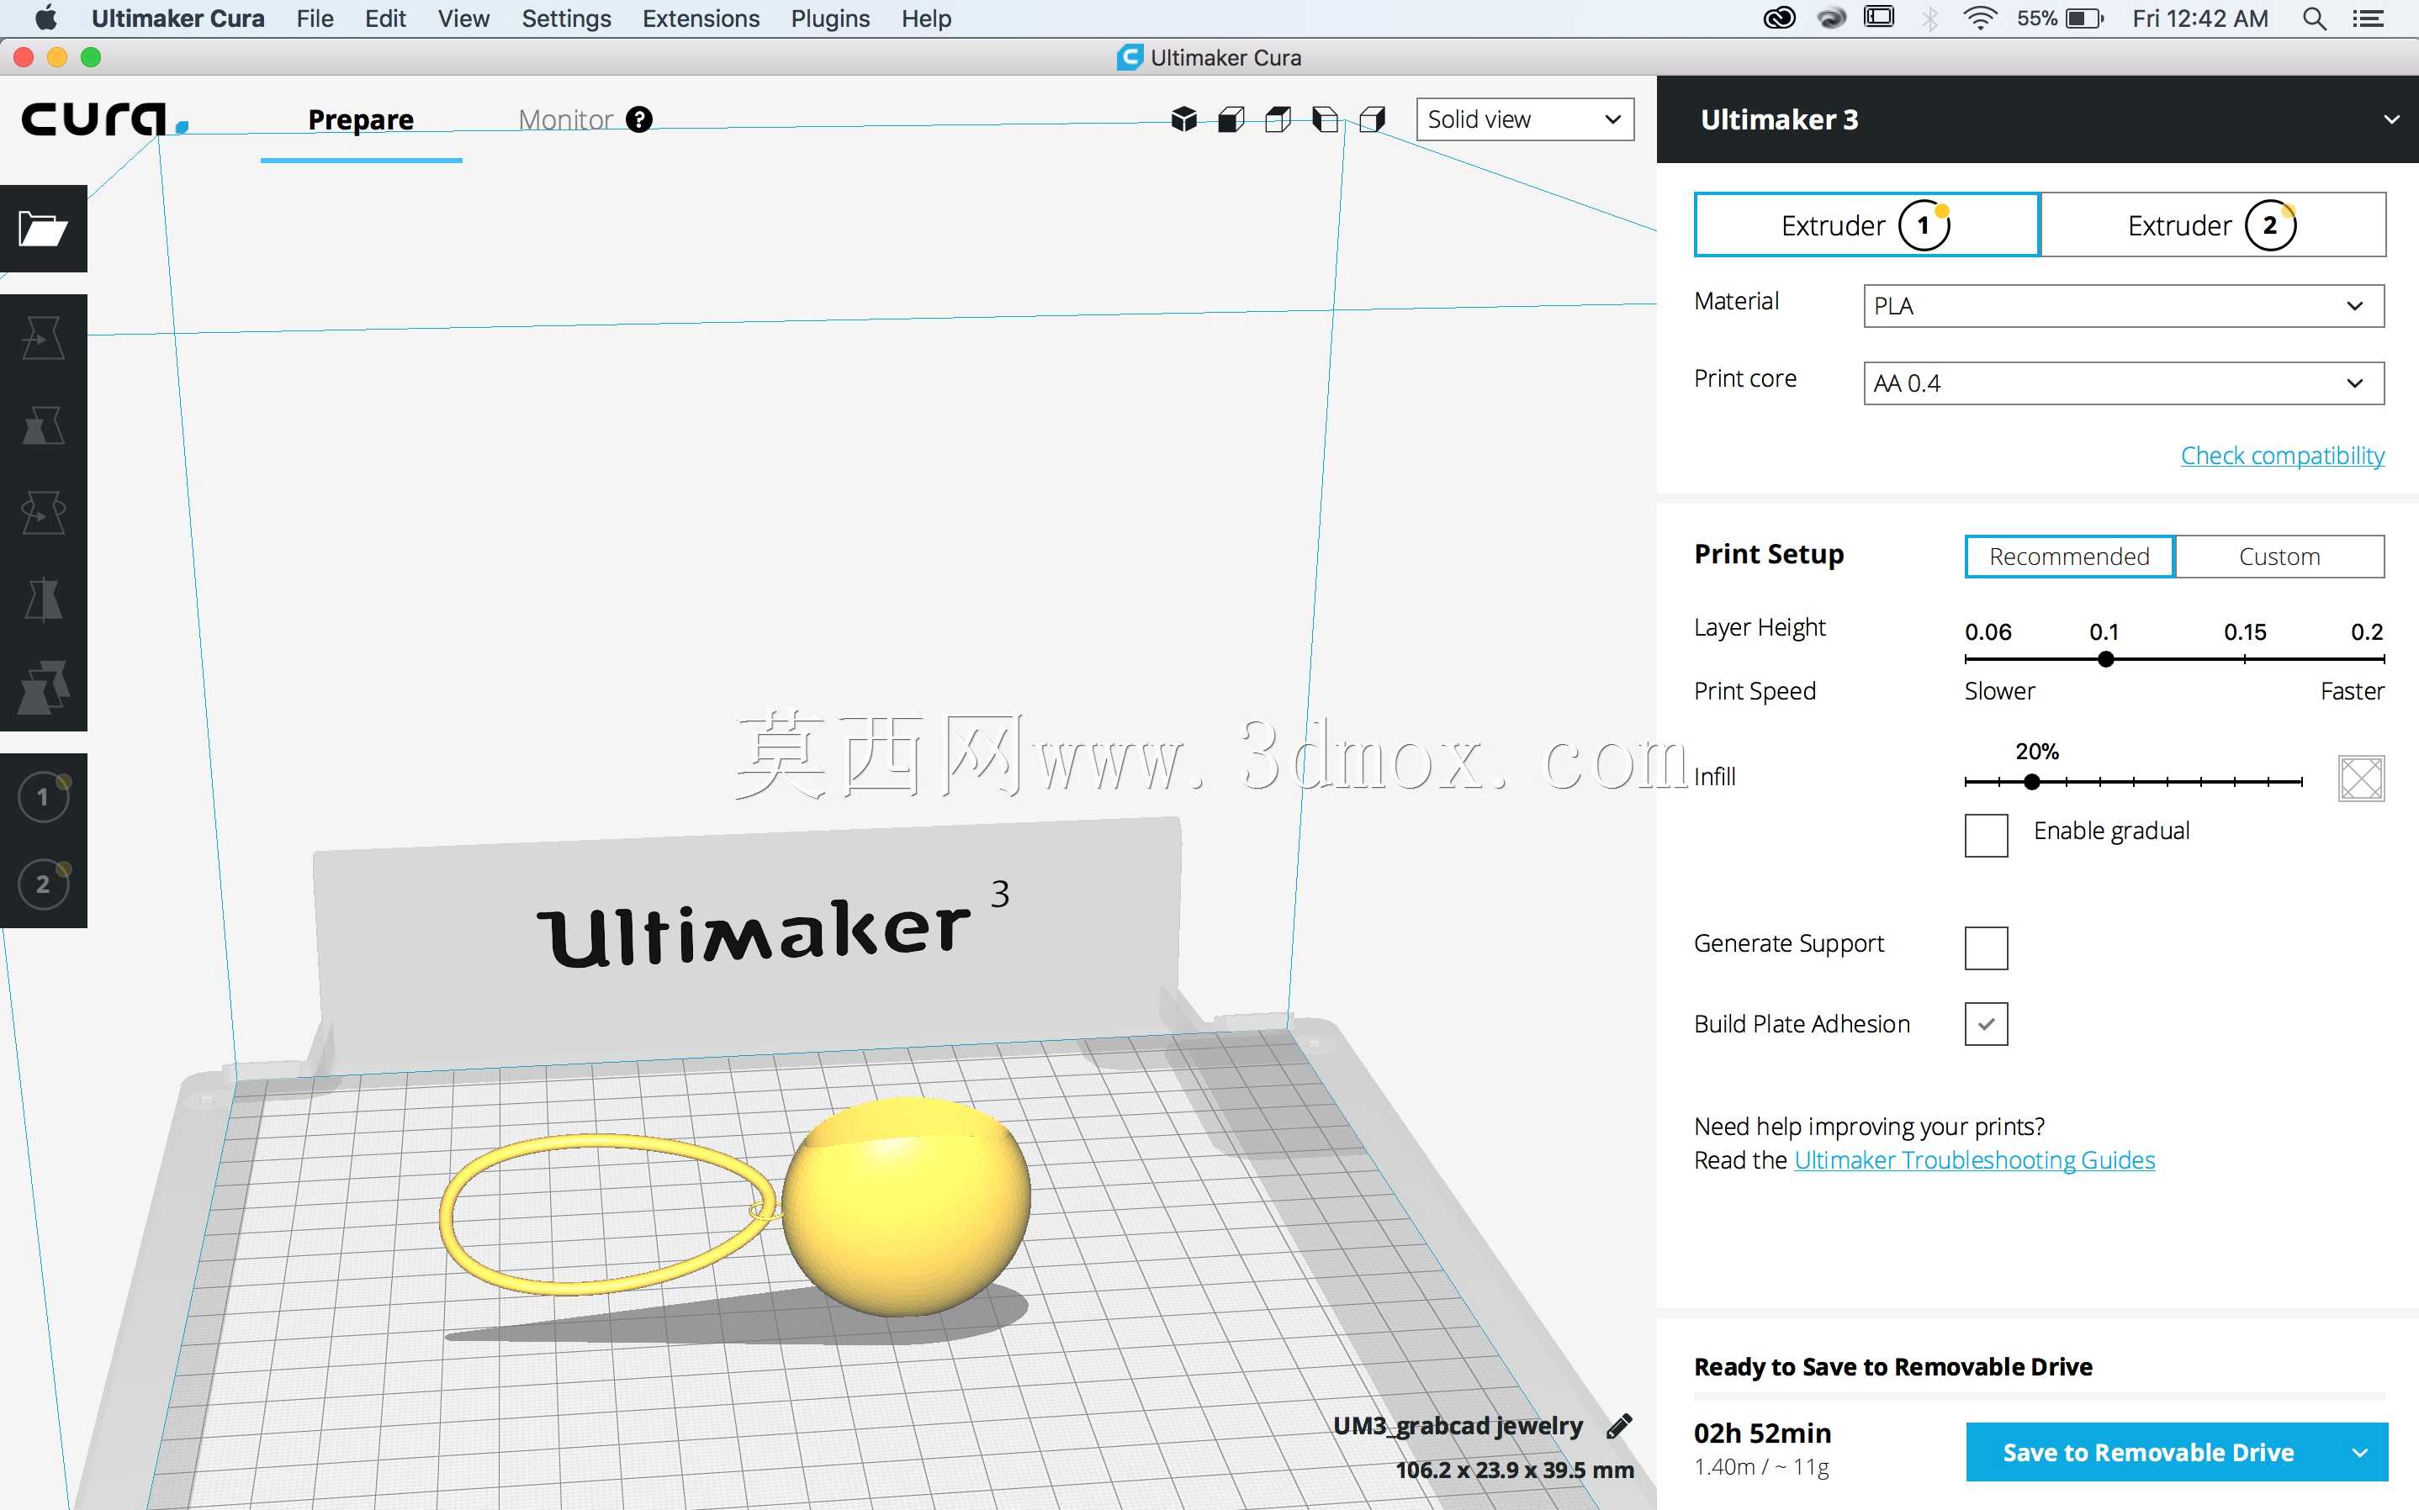Open the Extensions menu

pos(701,18)
